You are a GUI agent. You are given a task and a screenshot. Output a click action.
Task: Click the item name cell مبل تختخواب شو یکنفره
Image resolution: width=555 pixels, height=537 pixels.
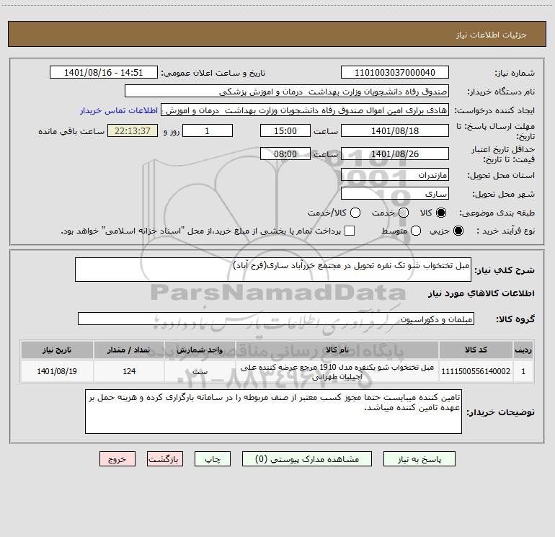point(337,372)
